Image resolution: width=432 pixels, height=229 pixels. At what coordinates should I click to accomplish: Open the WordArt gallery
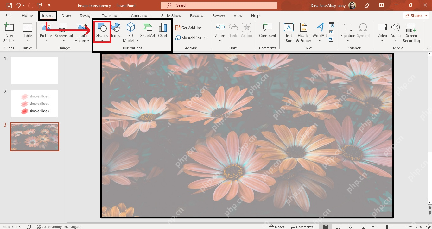click(320, 33)
